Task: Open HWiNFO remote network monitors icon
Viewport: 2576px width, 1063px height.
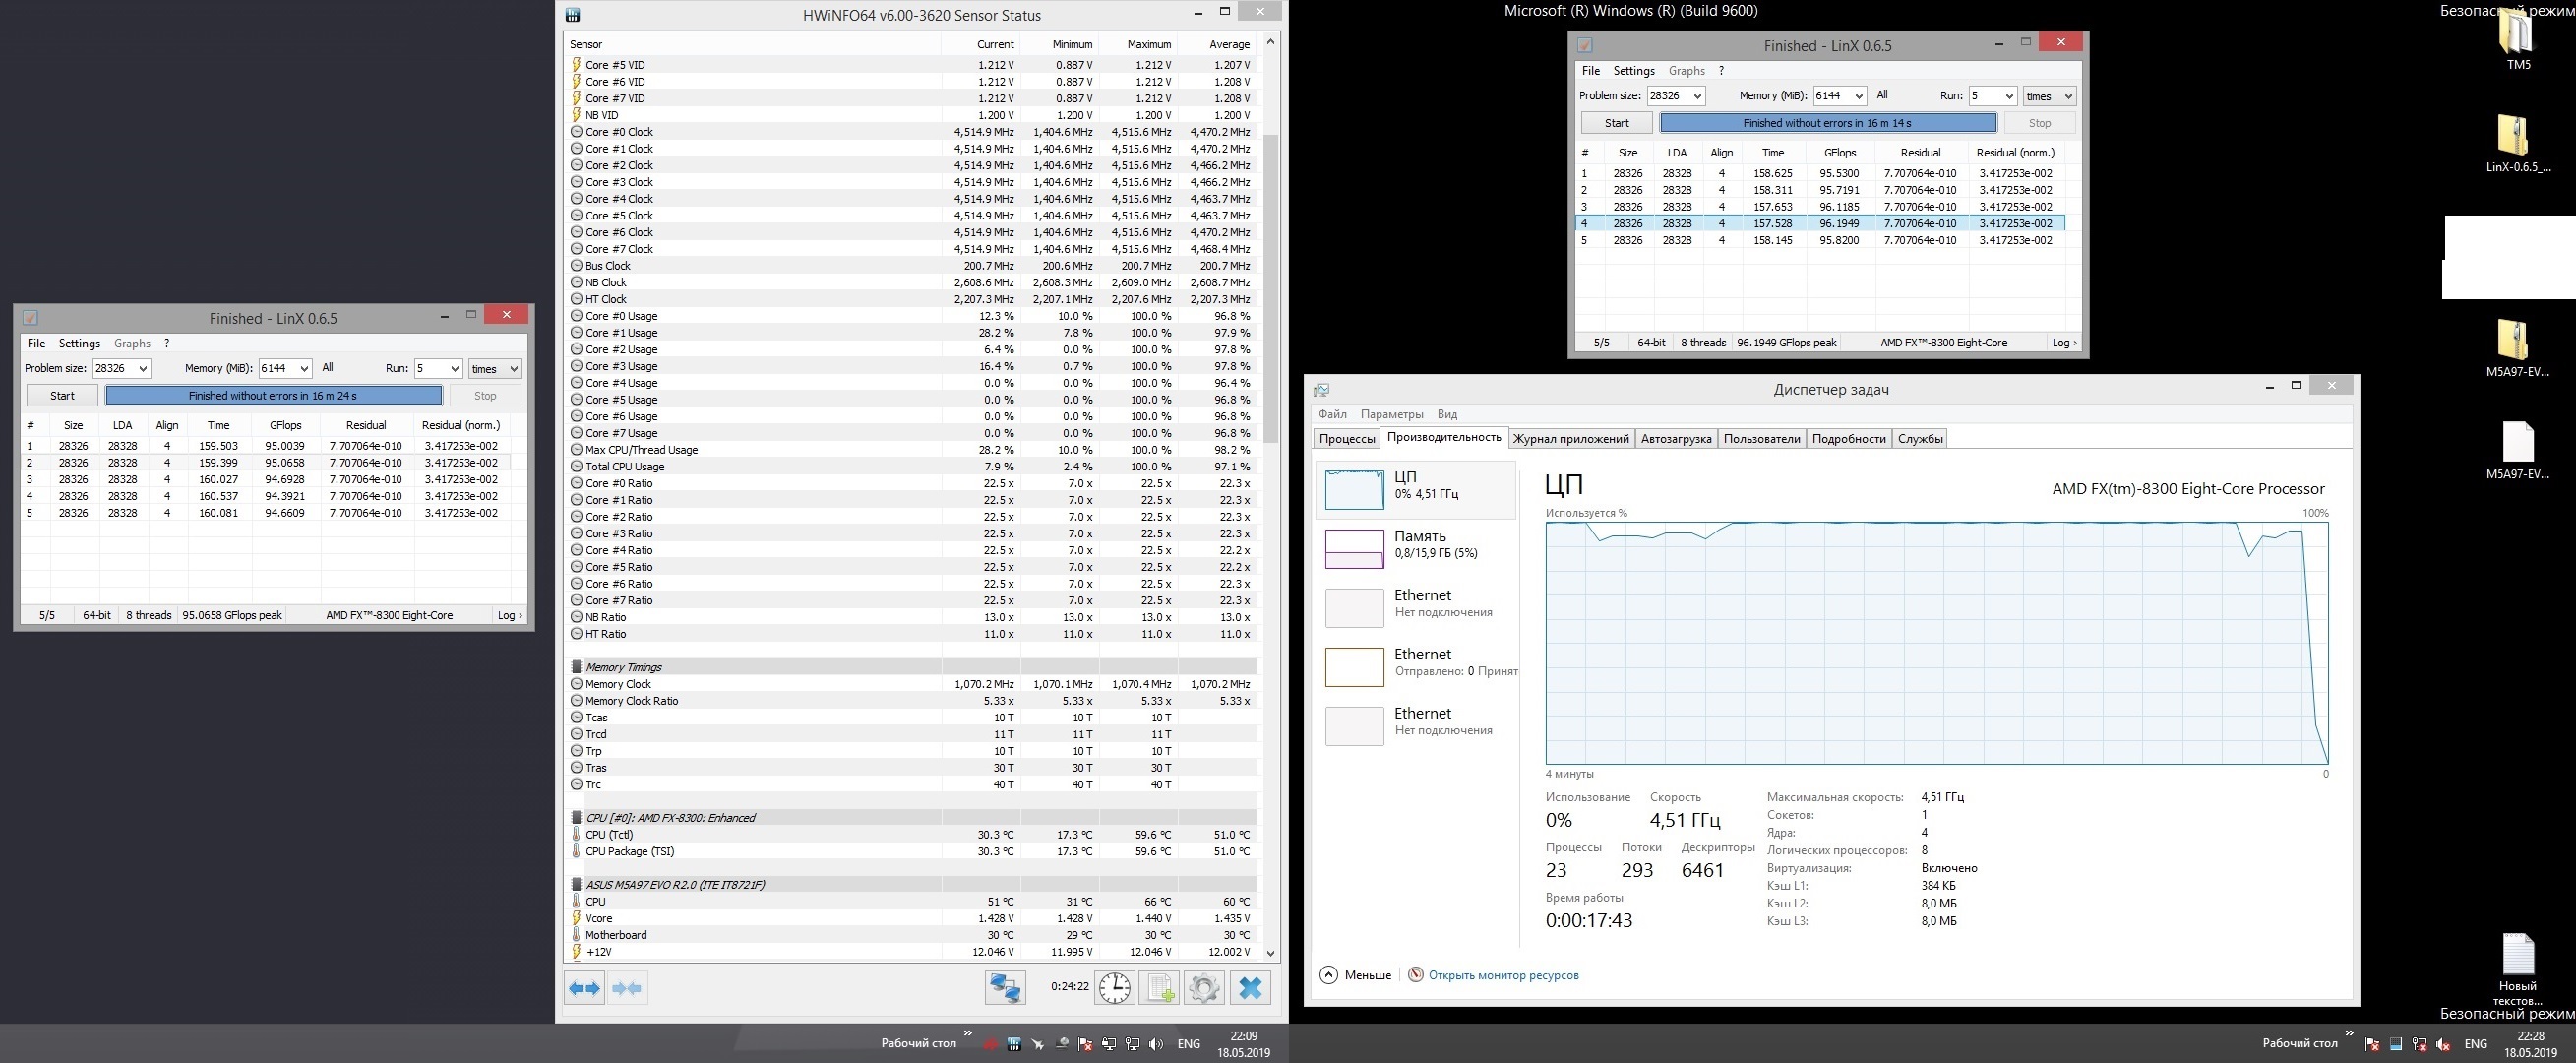Action: tap(1004, 988)
